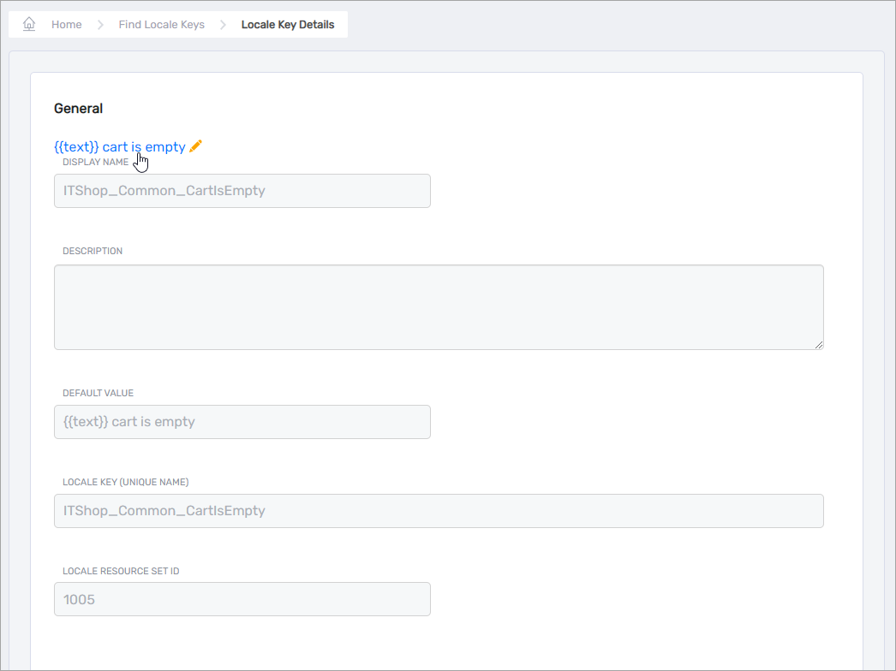This screenshot has height=671, width=896.
Task: Open the '{{text}} cart is empty' title link
Action: (119, 146)
